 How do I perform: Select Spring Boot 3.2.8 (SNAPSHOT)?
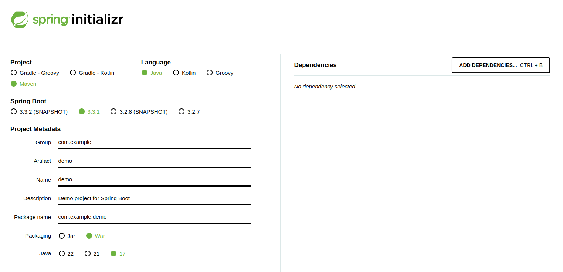coord(139,112)
